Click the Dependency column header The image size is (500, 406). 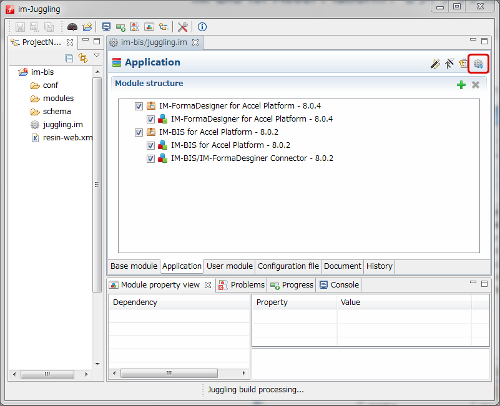click(180, 302)
